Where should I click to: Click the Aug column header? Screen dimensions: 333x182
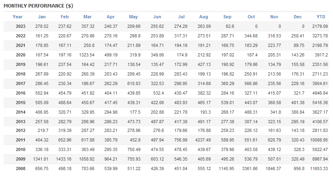coord(204,17)
